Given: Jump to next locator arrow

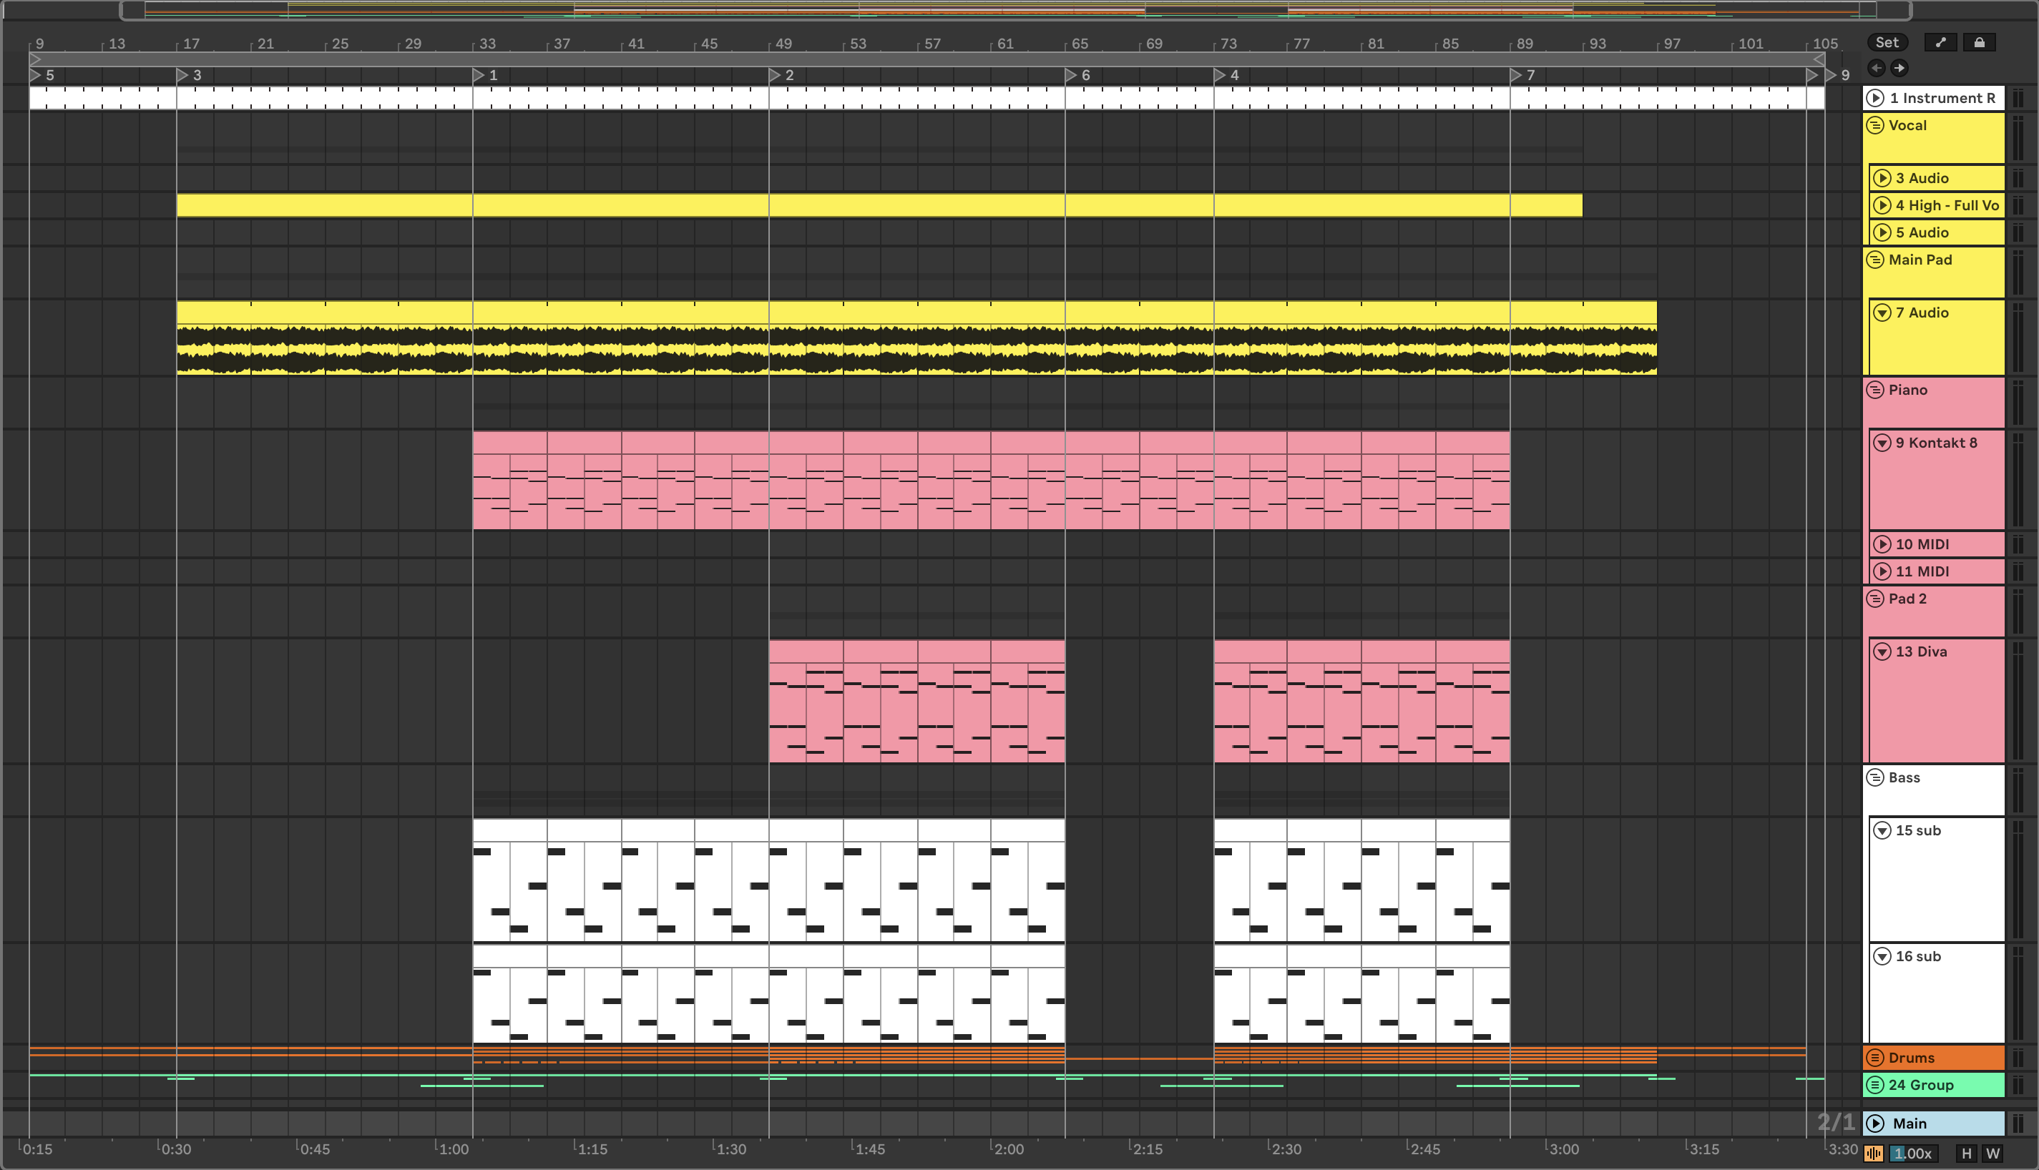Looking at the screenshot, I should click(x=1899, y=69).
